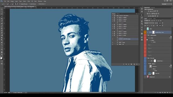Delete action using Actions panel trash icon
173x97 pixels.
pos(137,64)
